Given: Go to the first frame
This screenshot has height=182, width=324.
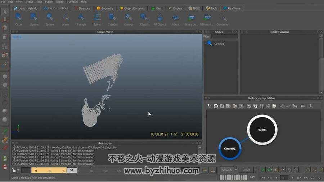Looking at the screenshot, I should tap(263, 178).
